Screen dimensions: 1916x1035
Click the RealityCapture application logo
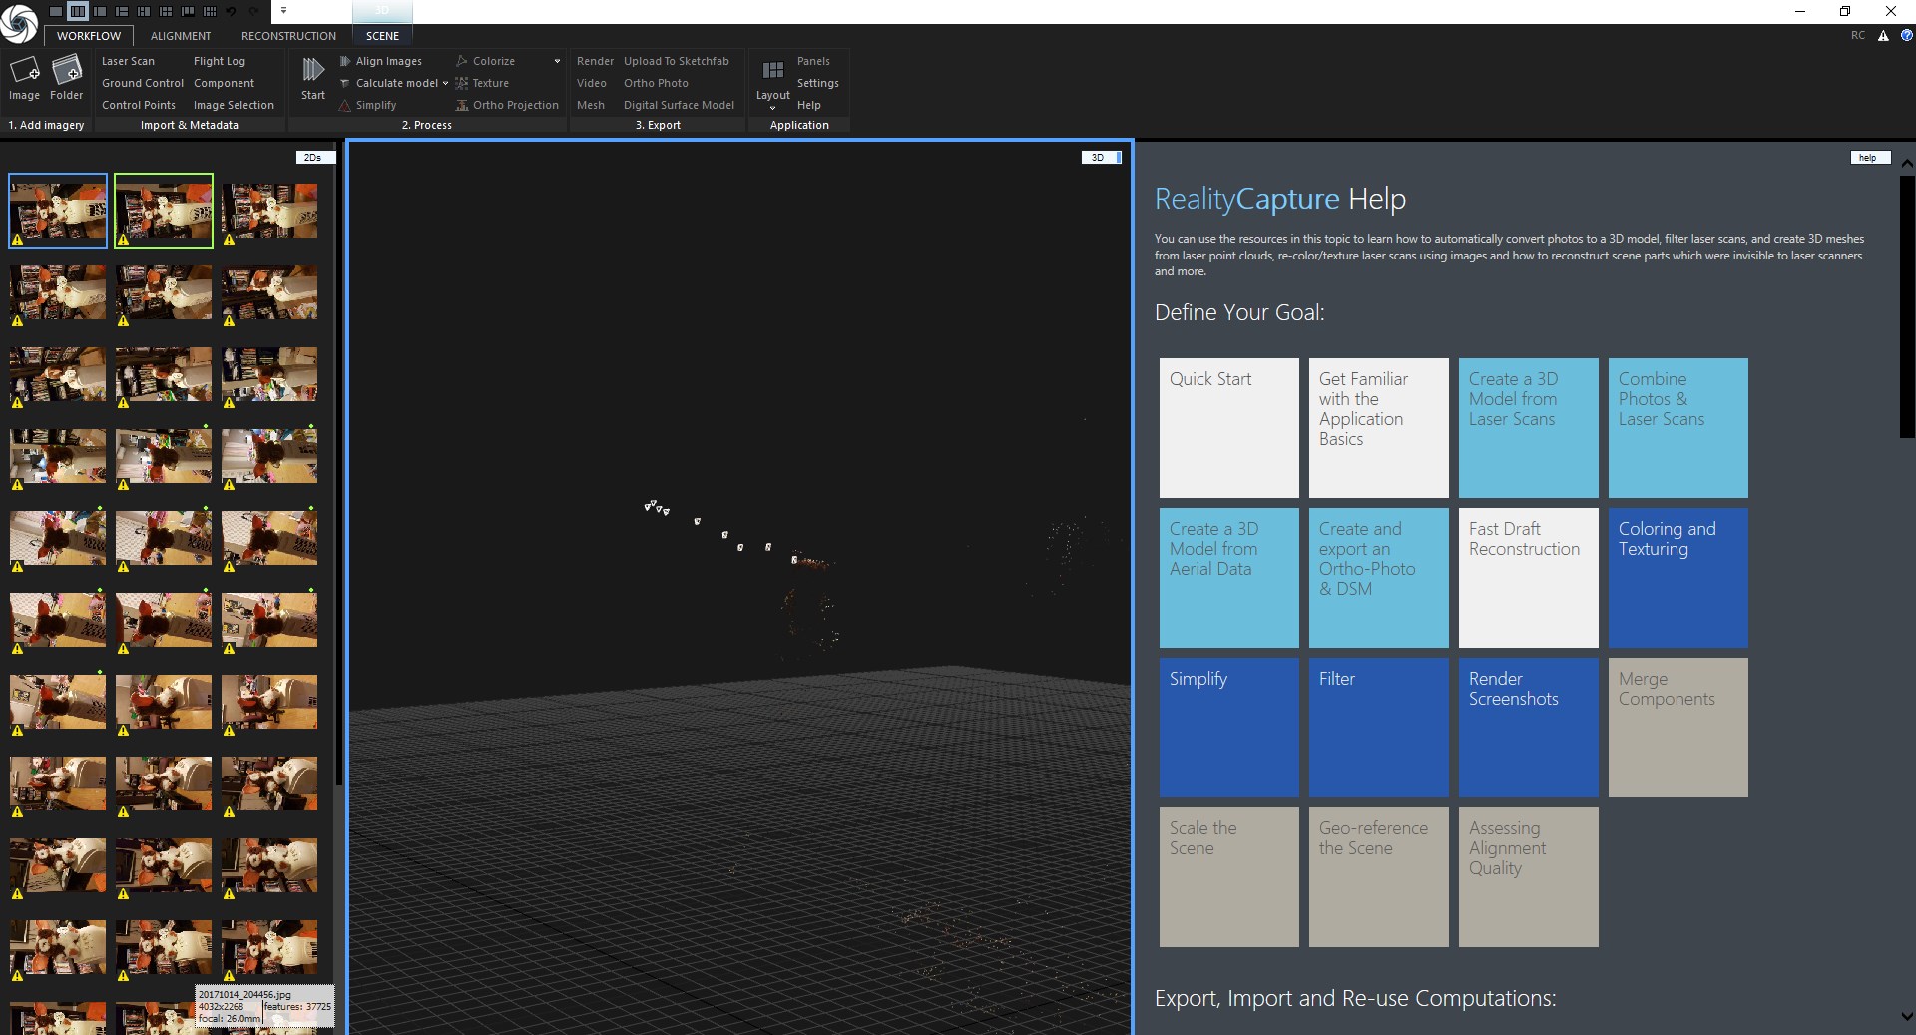(19, 23)
